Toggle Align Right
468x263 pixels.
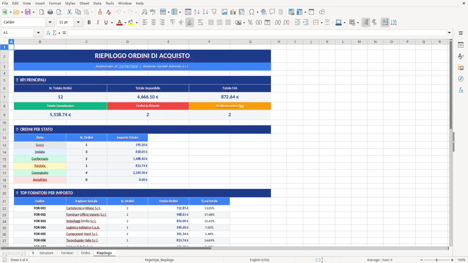tap(162, 23)
